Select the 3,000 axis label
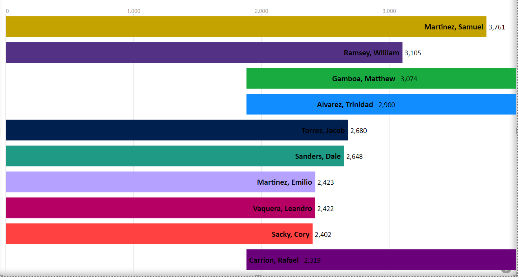Viewport: 519px width, 280px height. 389,11
